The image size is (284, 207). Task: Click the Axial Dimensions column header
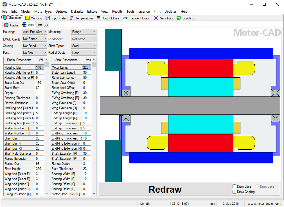coord(66,60)
